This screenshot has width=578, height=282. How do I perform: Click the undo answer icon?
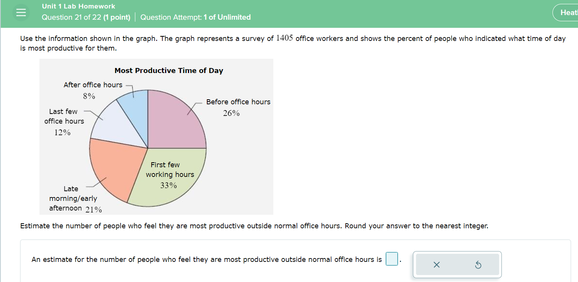coord(477,265)
